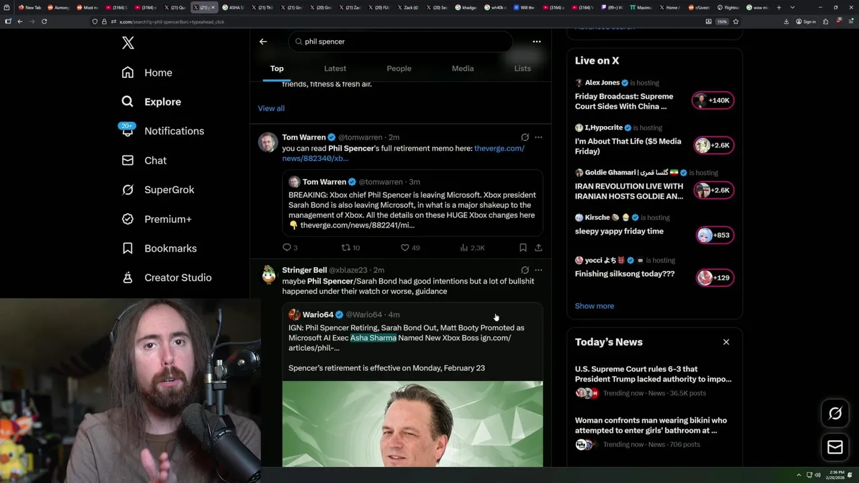
Task: Bookmark this page star icon
Action: 736,21
